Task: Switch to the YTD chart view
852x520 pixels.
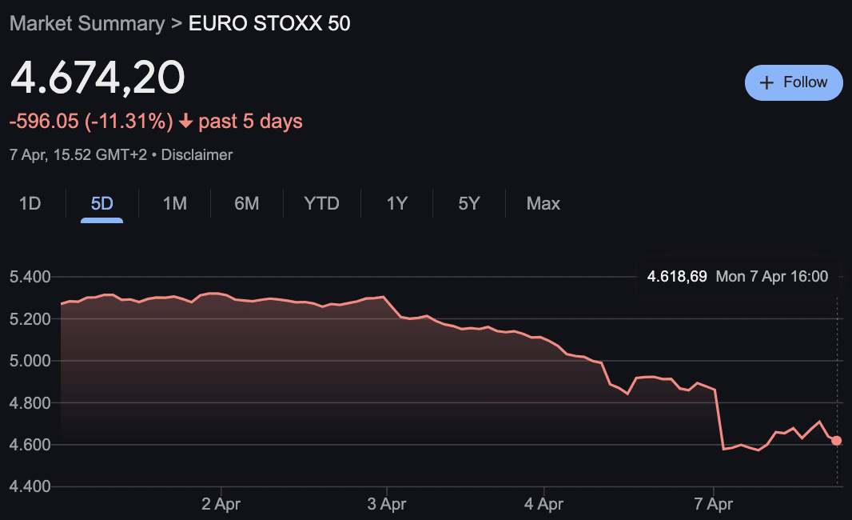Action: click(321, 204)
